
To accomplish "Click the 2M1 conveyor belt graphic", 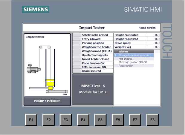I will pyautogui.click(x=57, y=91).
